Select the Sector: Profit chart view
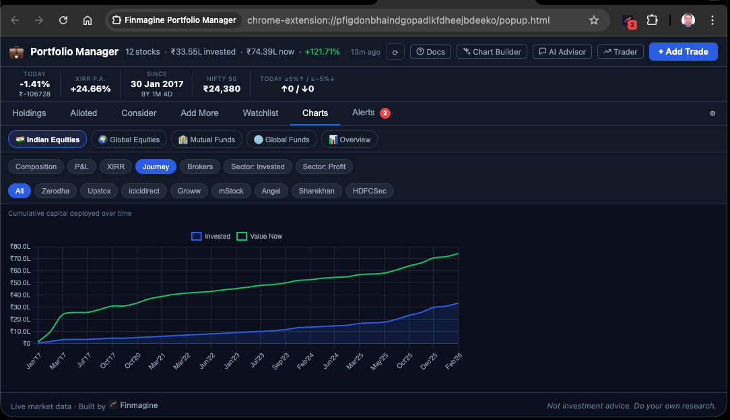This screenshot has height=420, width=730. 324,167
